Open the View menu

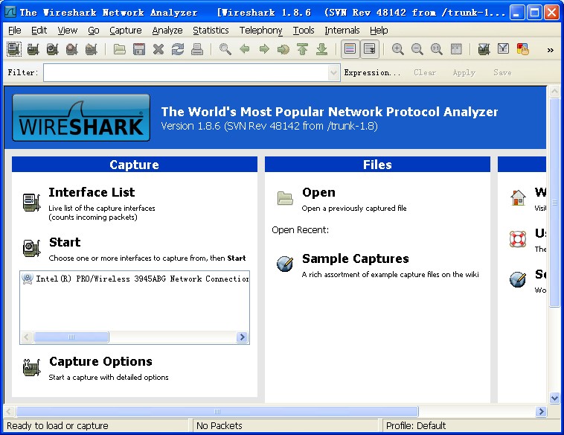pyautogui.click(x=67, y=31)
